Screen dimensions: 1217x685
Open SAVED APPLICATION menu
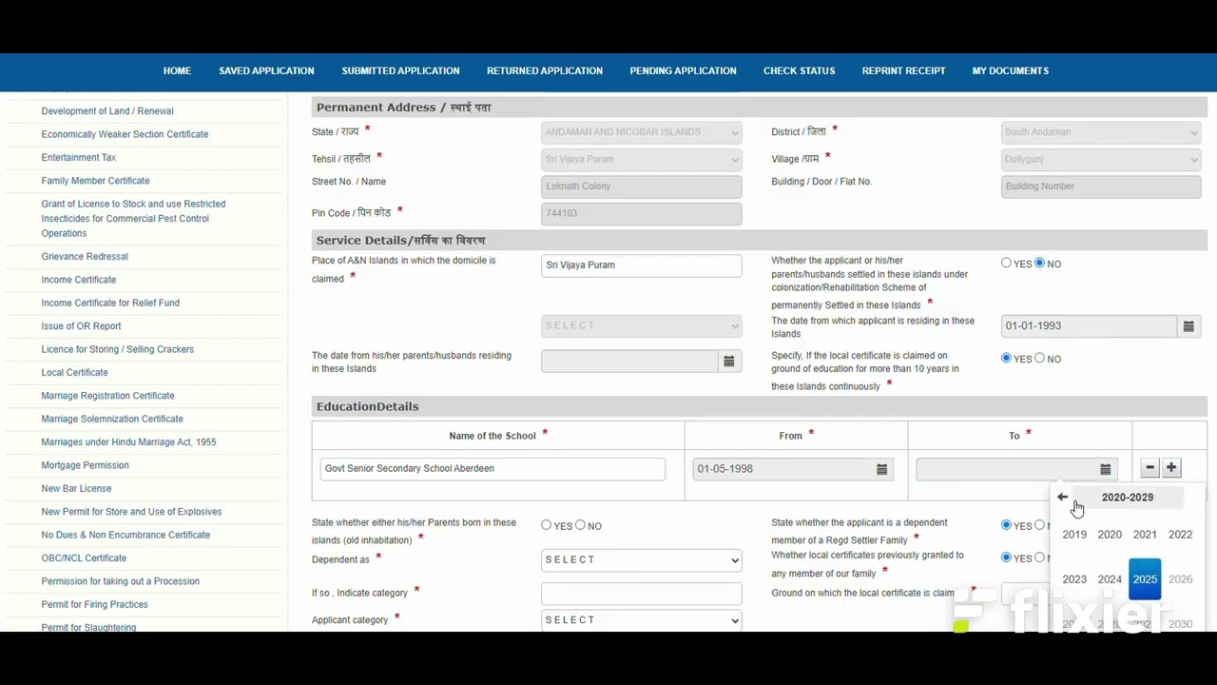266,70
